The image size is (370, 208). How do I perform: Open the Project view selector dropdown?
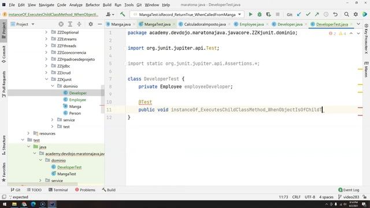point(23,24)
